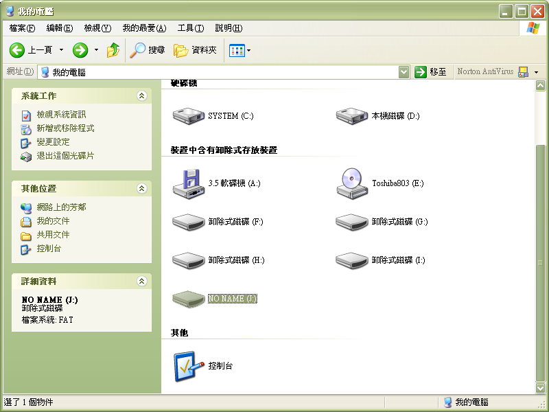This screenshot has width=549, height=412.
Task: Click the 變更設定 link
Action: click(x=54, y=142)
